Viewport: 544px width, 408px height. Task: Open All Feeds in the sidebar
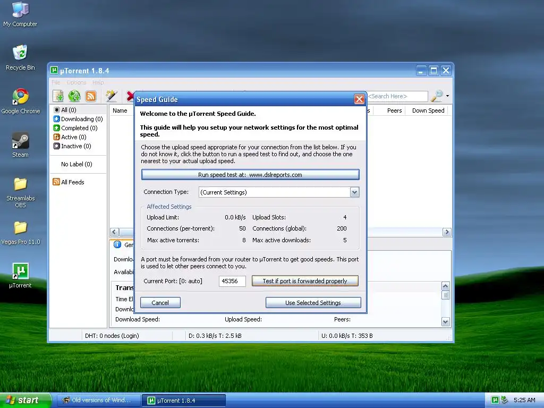click(x=69, y=182)
